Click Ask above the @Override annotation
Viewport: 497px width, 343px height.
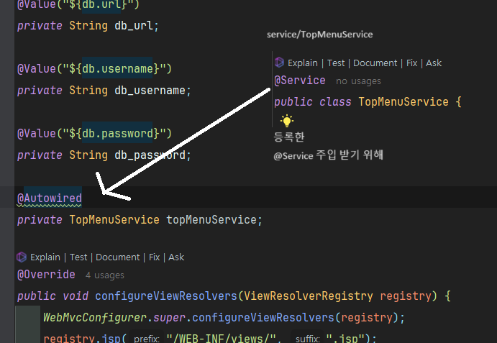[176, 257]
